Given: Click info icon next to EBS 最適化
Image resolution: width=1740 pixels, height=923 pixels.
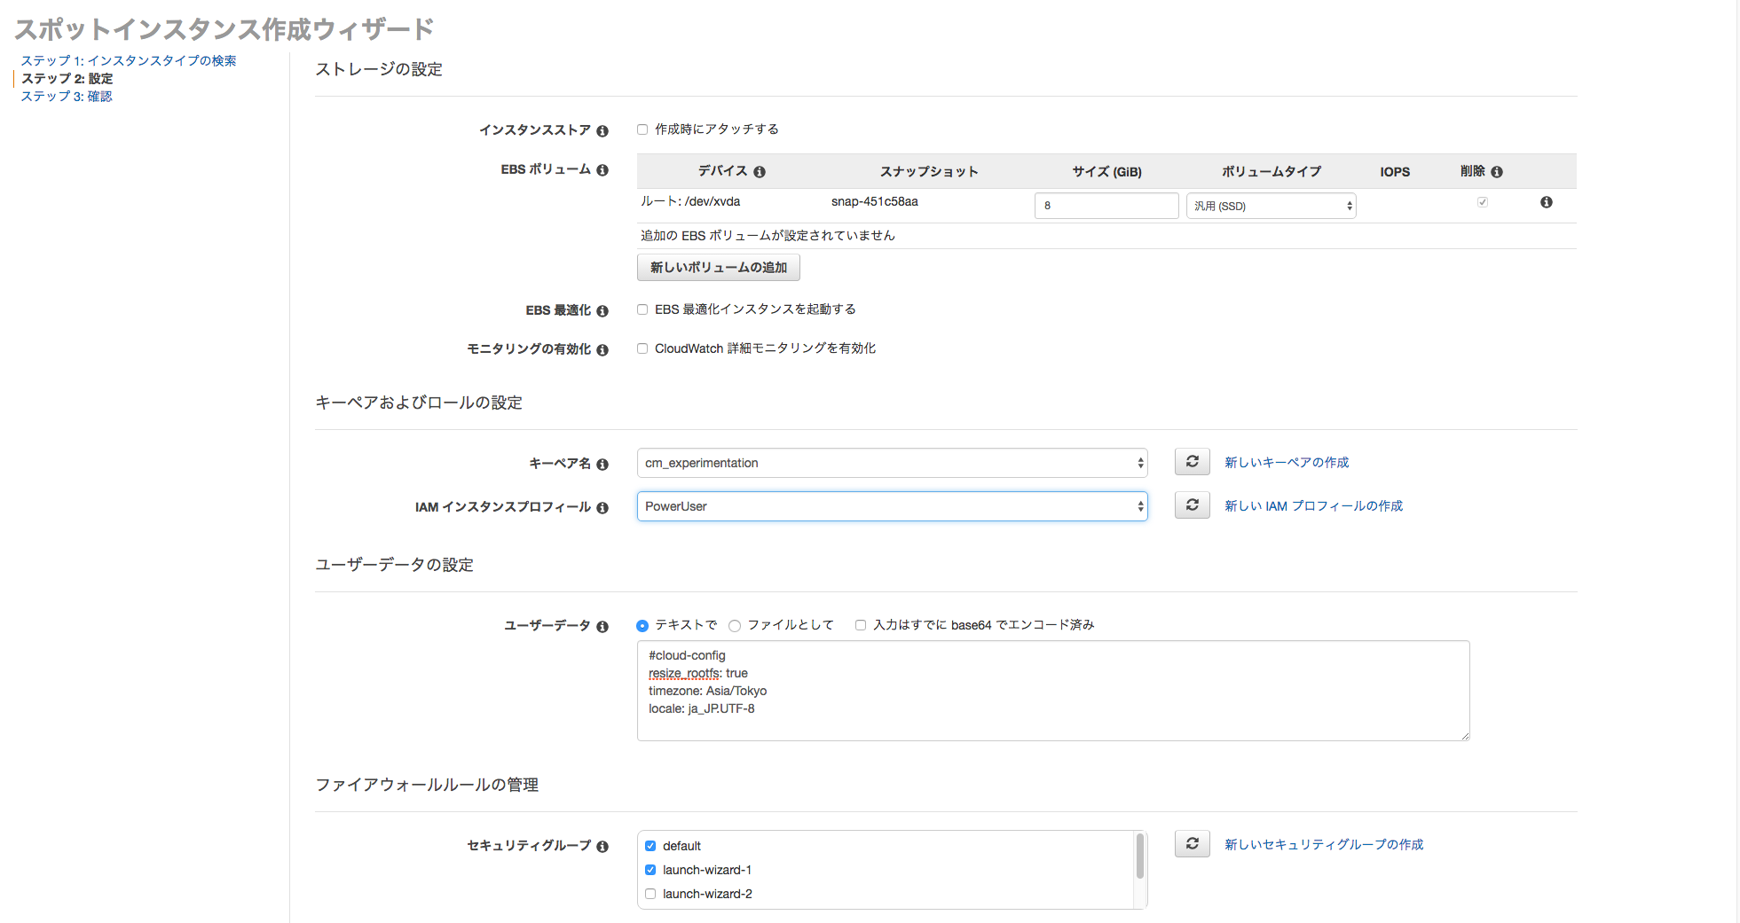Looking at the screenshot, I should click(602, 310).
